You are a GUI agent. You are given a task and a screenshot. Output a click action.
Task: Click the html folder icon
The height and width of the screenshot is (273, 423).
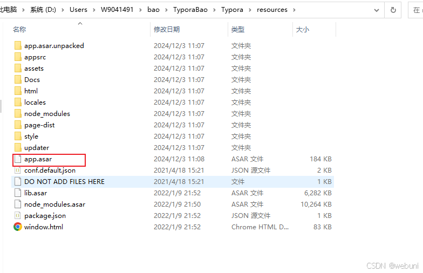tap(18, 91)
